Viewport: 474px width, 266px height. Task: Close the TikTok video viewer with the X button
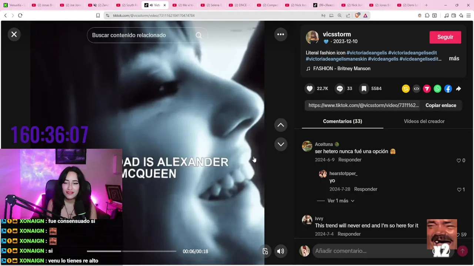pyautogui.click(x=14, y=34)
